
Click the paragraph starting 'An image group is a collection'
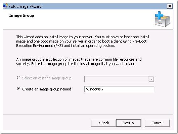[79, 61]
